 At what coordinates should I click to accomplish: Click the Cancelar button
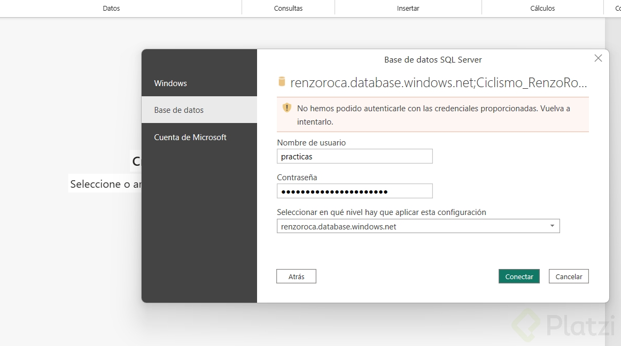[569, 276]
